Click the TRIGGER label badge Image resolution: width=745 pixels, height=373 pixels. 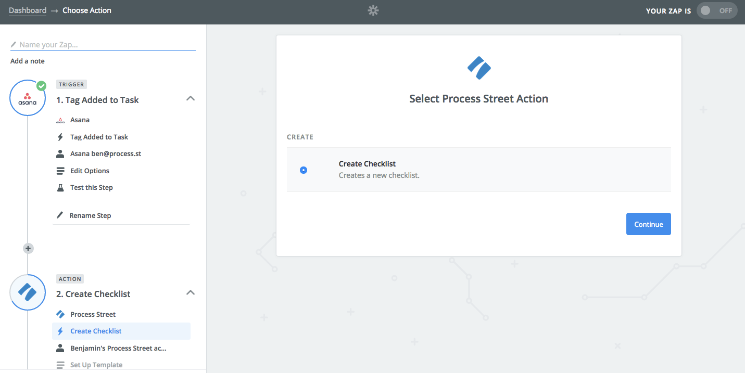(71, 84)
